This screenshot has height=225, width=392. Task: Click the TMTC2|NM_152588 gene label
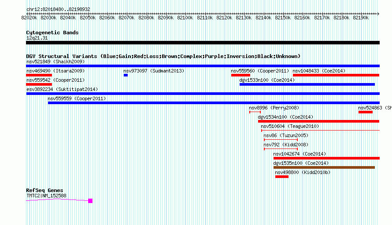click(47, 196)
